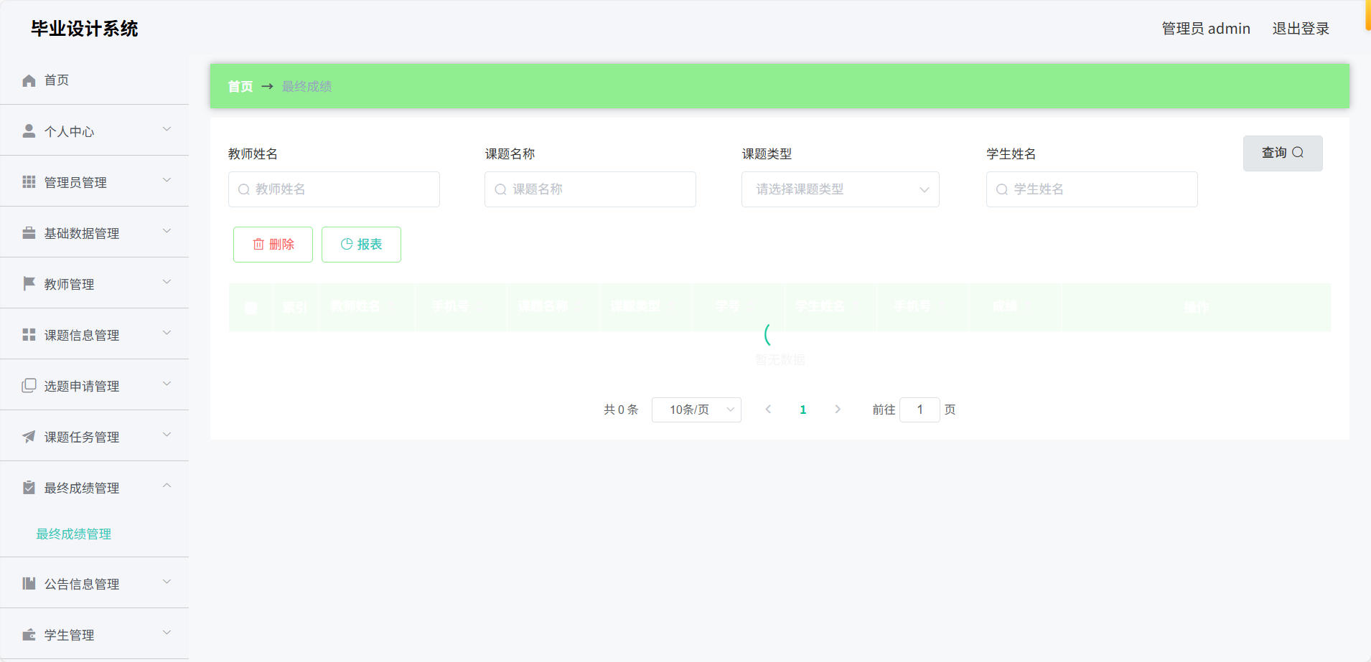
Task: Click the 首页 breadcrumb link
Action: [x=240, y=87]
